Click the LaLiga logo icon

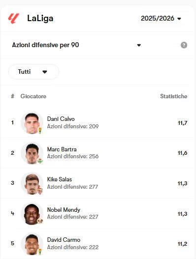14,18
